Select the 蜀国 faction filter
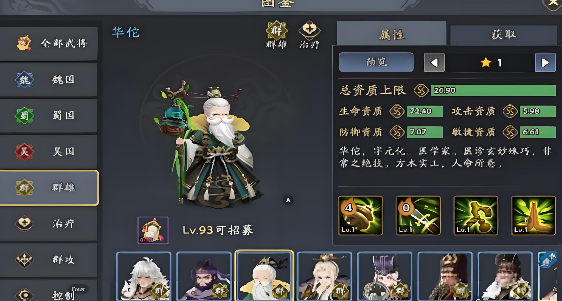The height and width of the screenshot is (301, 562). point(48,115)
